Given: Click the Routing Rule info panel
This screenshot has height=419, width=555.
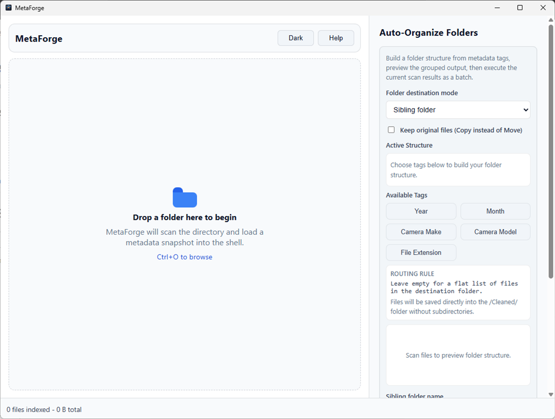Looking at the screenshot, I should 458,292.
